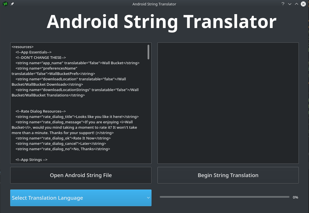The image size is (309, 213).
Task: Click the <resources> line in source text
Action: coord(22,47)
